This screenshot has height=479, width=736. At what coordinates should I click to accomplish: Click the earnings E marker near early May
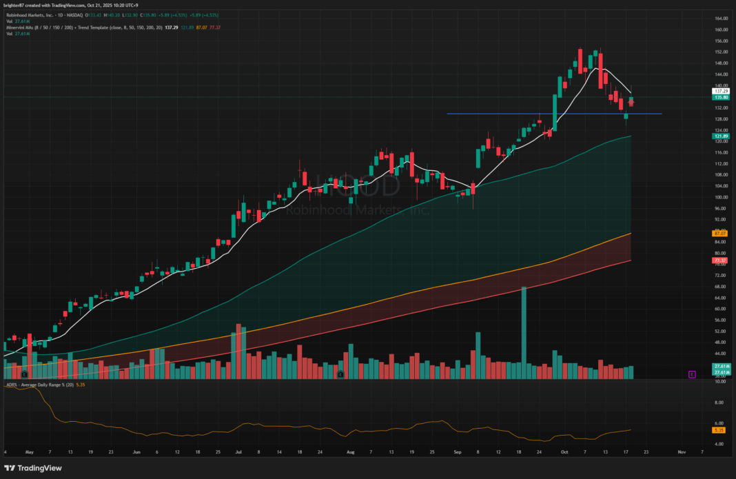click(x=24, y=374)
